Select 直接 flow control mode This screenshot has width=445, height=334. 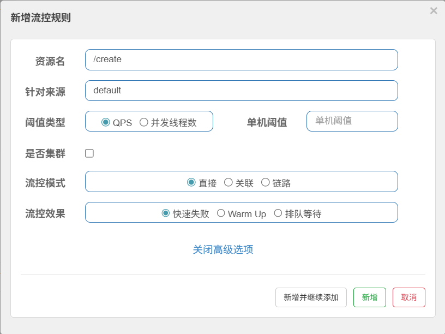pyautogui.click(x=191, y=182)
